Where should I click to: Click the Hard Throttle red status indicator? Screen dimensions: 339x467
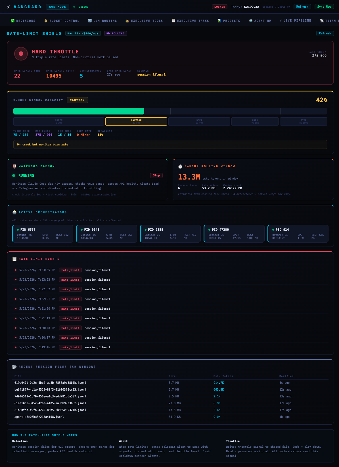[x=21, y=54]
